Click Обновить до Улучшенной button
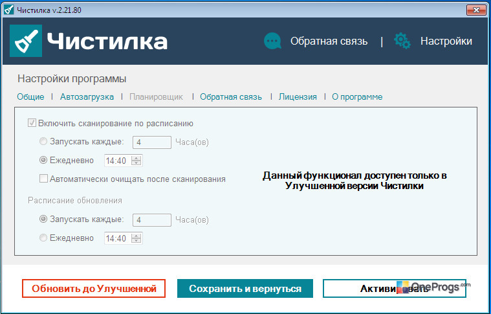Viewport: 491px width, 314px height. point(94,288)
